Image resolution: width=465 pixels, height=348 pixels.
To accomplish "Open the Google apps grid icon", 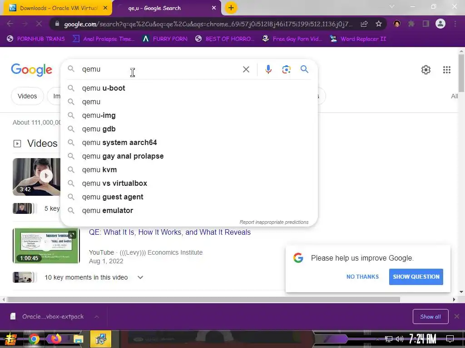I will tap(447, 70).
